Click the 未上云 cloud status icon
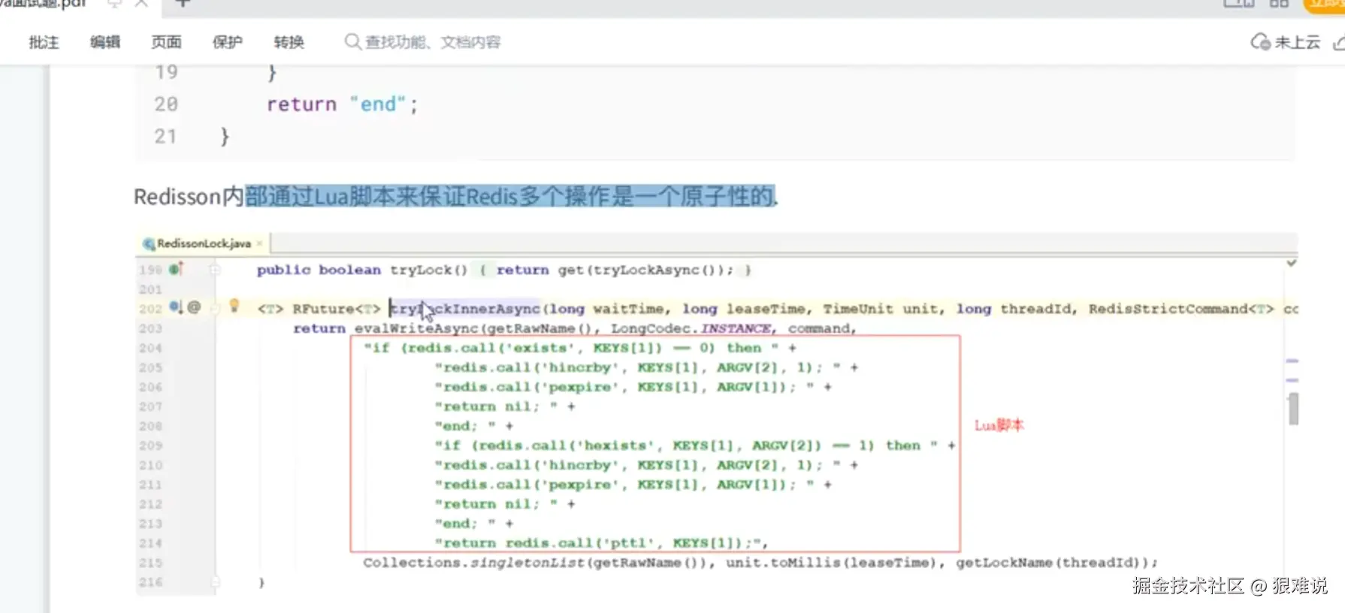Screen dimensions: 1345x613 (1260, 42)
